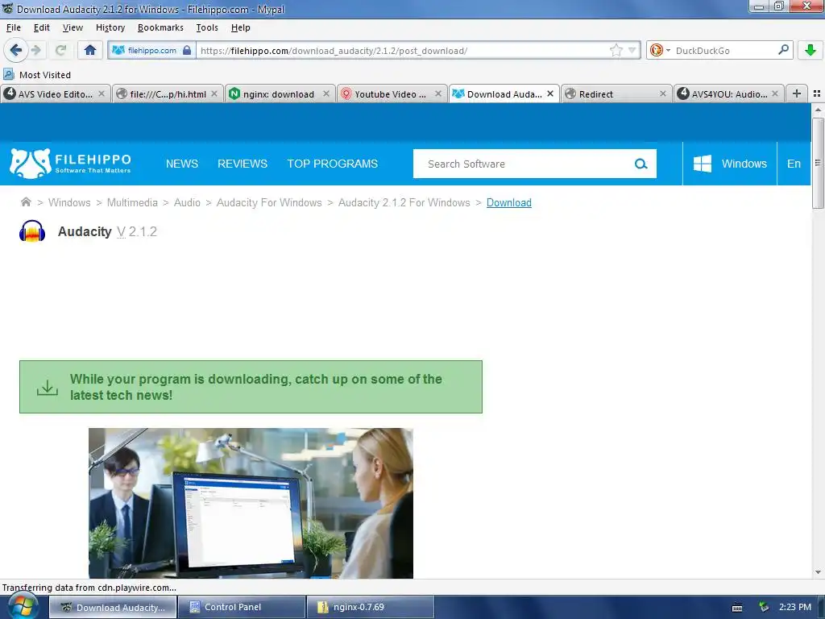
Task: Click the Audacity headphones icon
Action: (x=32, y=231)
